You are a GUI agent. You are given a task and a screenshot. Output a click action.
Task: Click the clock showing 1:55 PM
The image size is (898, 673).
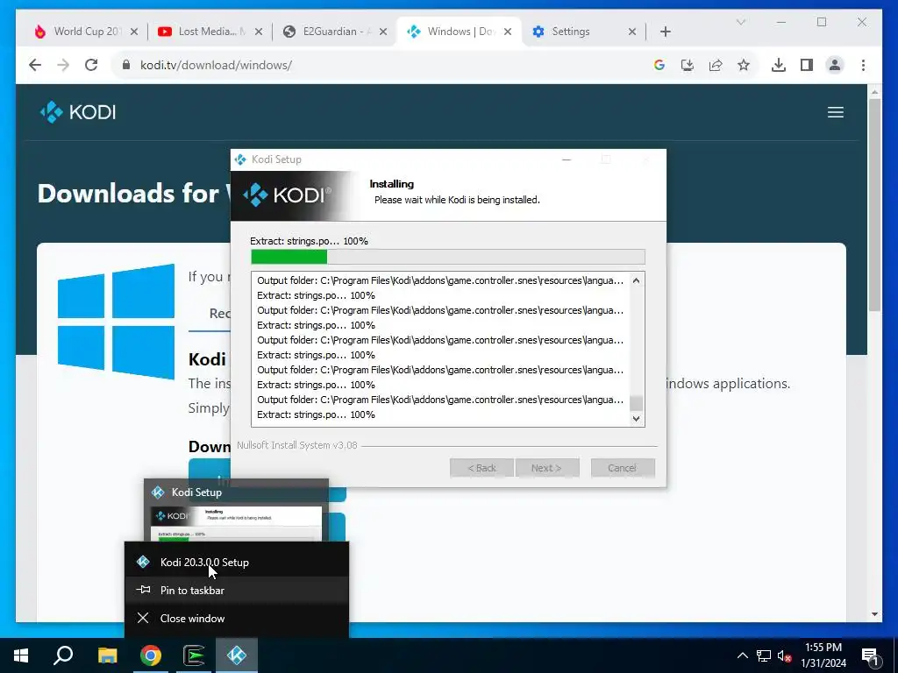[x=823, y=648]
